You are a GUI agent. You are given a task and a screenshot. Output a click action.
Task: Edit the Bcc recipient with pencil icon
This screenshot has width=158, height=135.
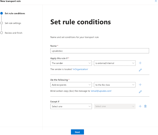[140, 92]
